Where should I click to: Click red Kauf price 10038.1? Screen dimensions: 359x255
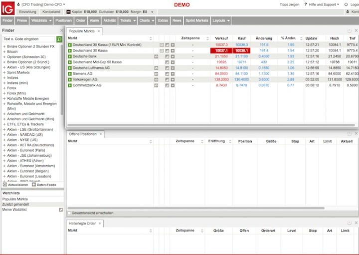point(241,50)
